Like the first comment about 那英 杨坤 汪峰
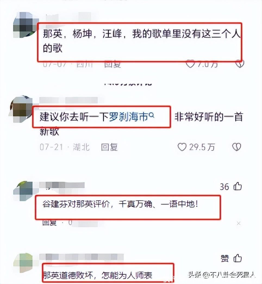The image size is (262, 284). 190,64
